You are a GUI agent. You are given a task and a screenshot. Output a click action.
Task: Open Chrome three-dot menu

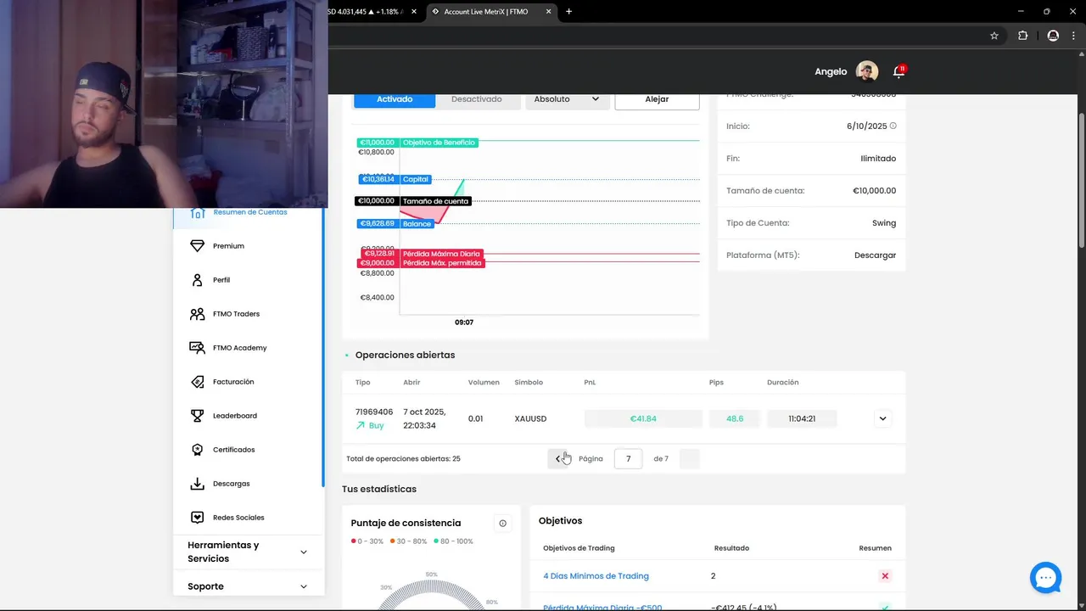pos(1073,36)
